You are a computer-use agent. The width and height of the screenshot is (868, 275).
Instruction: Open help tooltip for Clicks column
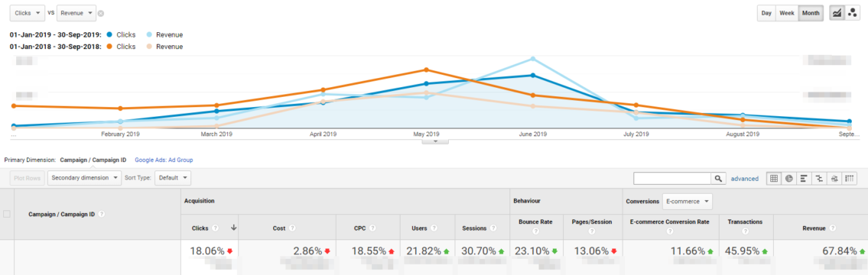216,228
